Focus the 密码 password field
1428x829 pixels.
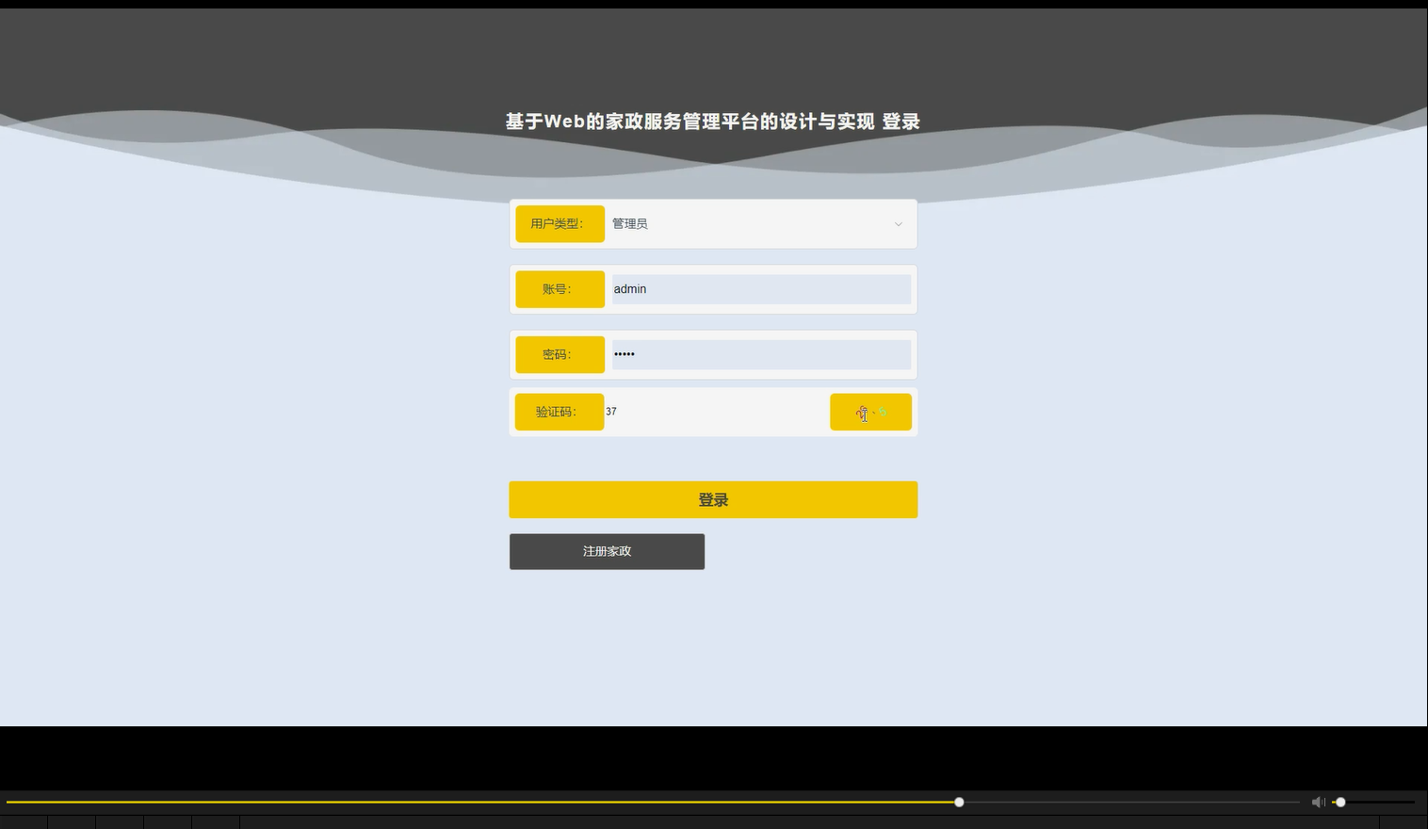761,355
